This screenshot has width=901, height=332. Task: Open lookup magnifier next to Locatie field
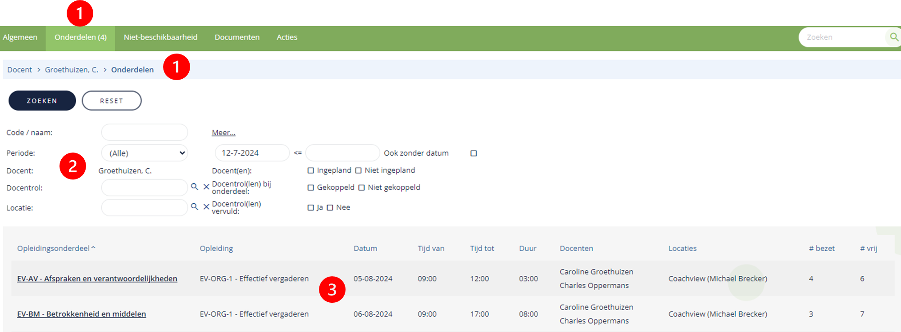pos(194,206)
